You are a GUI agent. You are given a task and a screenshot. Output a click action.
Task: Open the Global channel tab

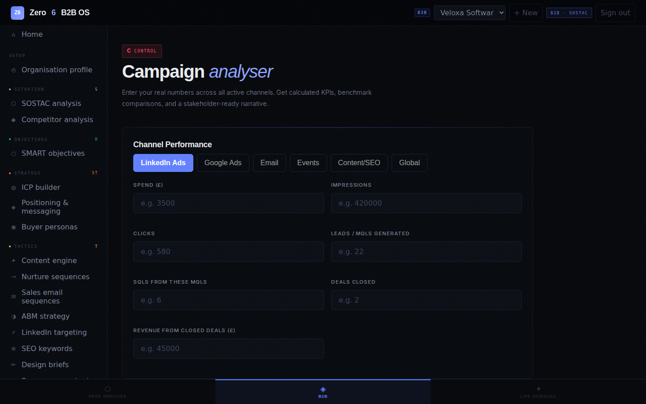[410, 163]
